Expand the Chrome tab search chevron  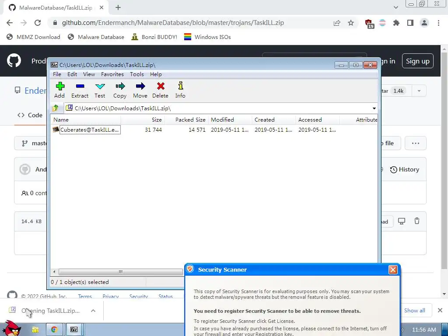tap(395, 7)
